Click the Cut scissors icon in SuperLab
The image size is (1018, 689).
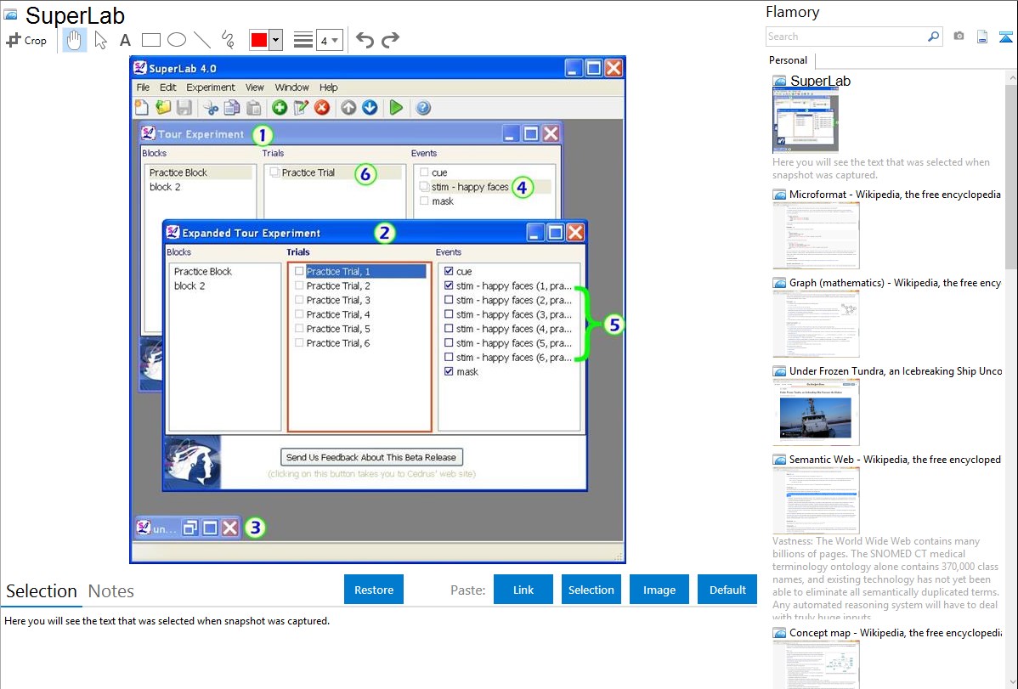211,108
